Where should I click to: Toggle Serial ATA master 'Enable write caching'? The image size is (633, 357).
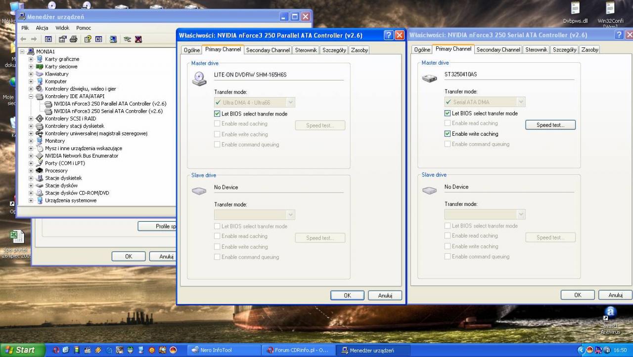tap(448, 134)
